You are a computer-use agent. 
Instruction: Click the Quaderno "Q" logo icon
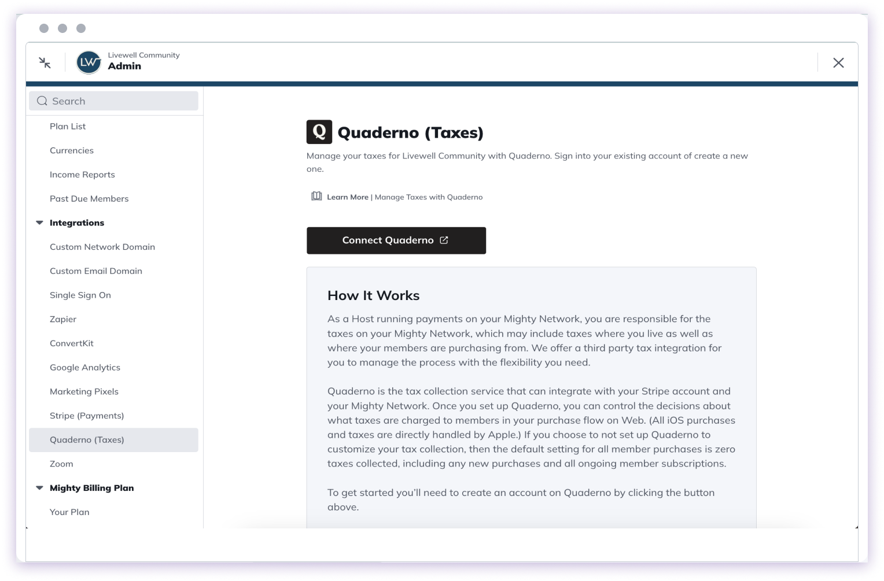coord(319,132)
